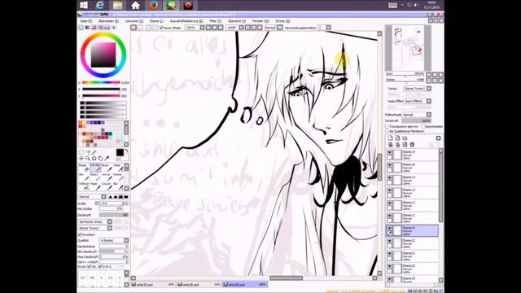Click the navigator preview thumbnail

click(408, 47)
